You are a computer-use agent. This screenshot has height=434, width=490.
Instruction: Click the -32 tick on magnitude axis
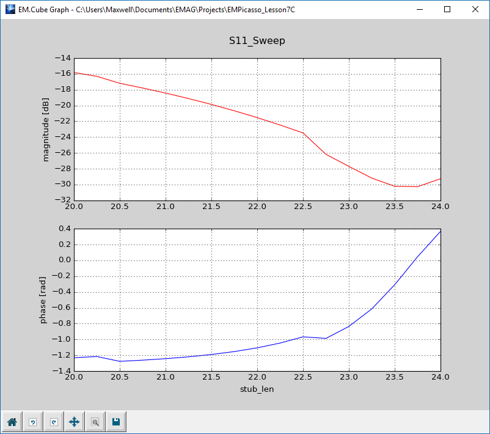tap(63, 200)
